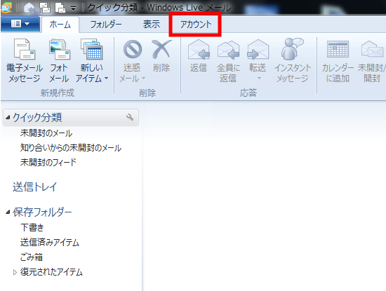Switch to the 表示 tab

152,25
